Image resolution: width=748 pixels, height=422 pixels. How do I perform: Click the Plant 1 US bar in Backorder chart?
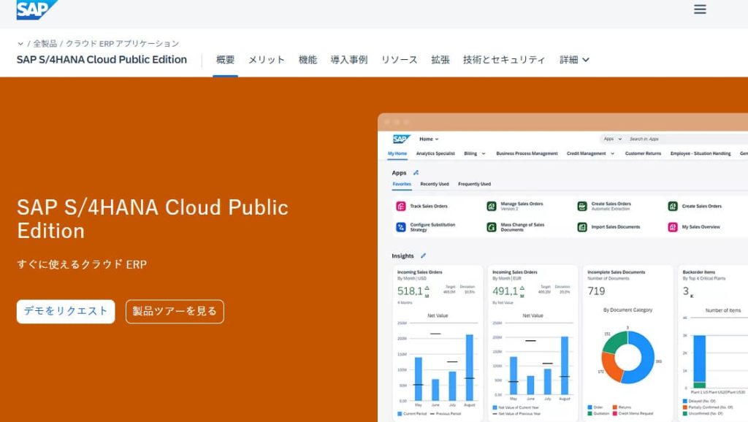[x=699, y=361]
